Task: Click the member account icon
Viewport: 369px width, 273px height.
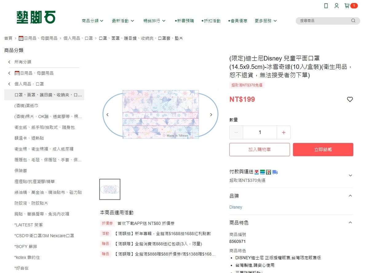Action: point(336,6)
